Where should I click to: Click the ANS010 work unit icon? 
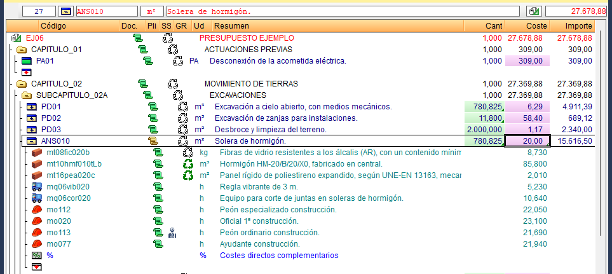(x=31, y=141)
